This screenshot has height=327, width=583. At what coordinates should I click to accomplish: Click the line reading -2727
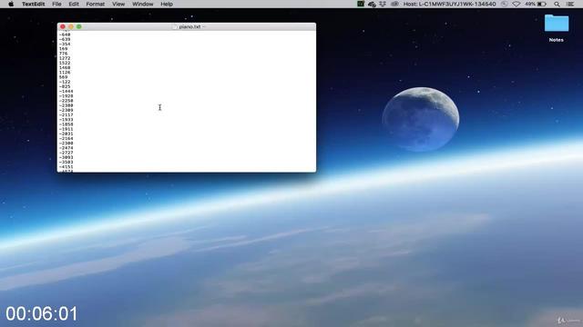click(66, 153)
